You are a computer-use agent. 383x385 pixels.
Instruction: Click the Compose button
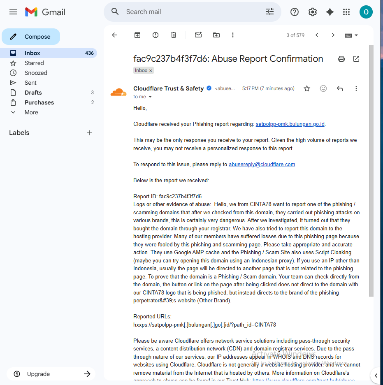click(x=31, y=37)
